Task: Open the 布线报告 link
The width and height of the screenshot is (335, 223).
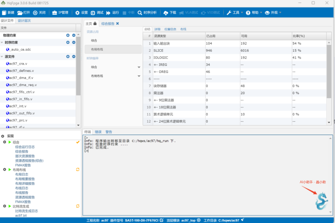Action: pyautogui.click(x=22, y=193)
